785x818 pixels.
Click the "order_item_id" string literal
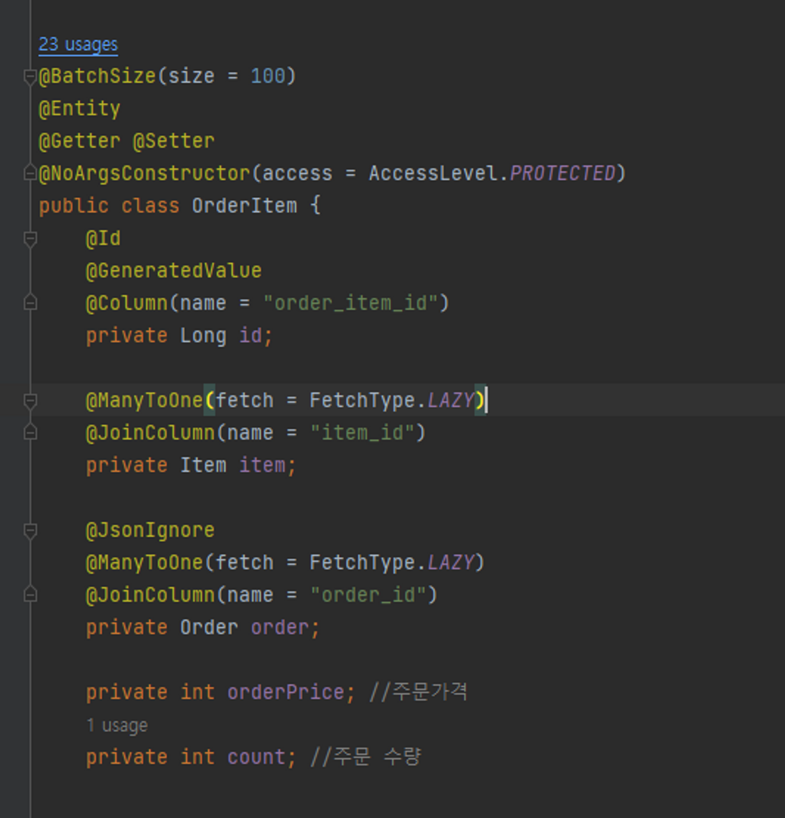coord(350,303)
